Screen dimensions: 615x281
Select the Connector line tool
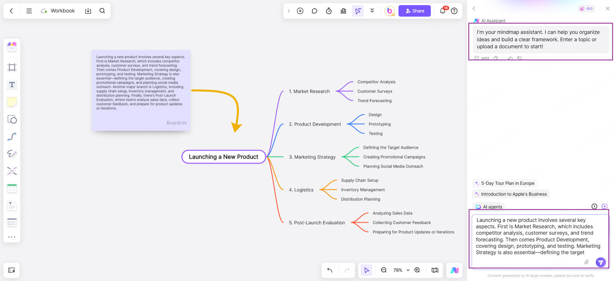tap(12, 137)
